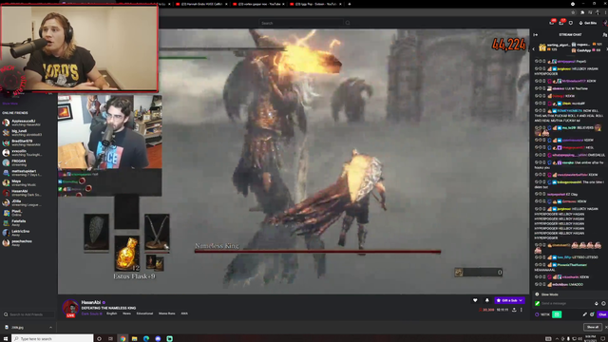
Task: Open Microsoft Edge on the taskbar
Action: coord(146,338)
